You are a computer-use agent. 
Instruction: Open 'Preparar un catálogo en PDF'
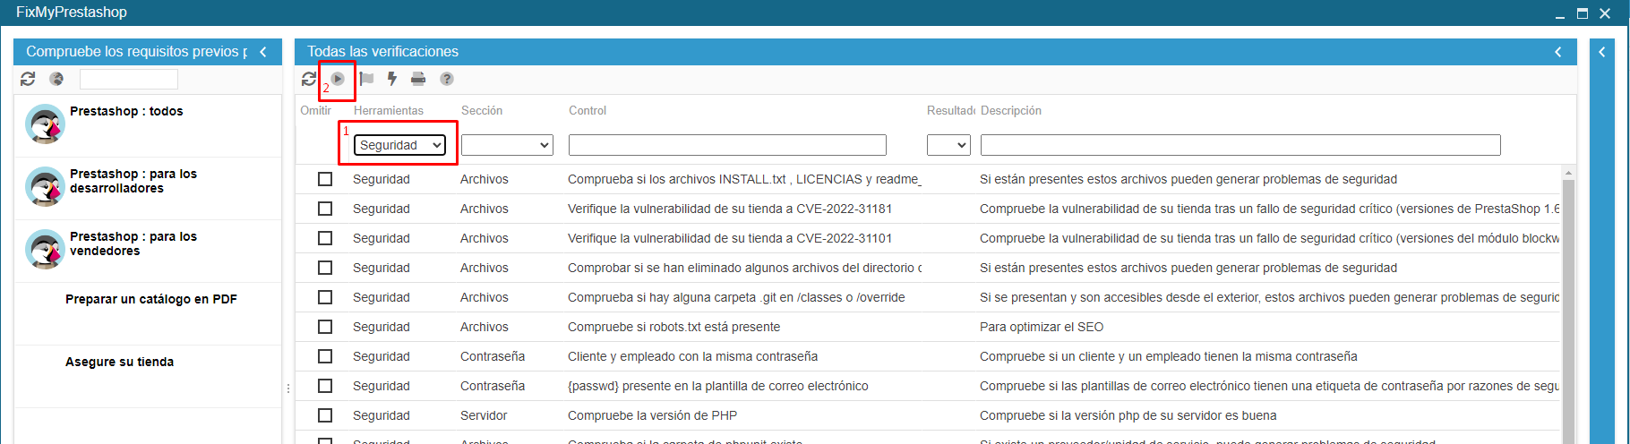[150, 299]
